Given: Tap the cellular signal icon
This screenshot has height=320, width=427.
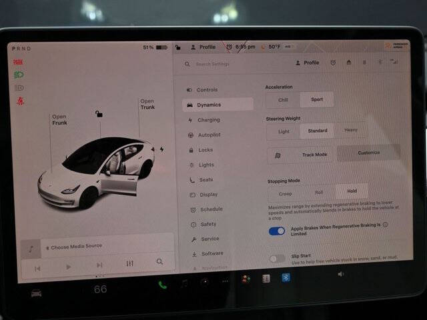Looking at the screenshot, I should coord(394,61).
